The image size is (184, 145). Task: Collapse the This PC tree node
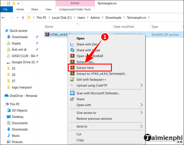point(3,104)
